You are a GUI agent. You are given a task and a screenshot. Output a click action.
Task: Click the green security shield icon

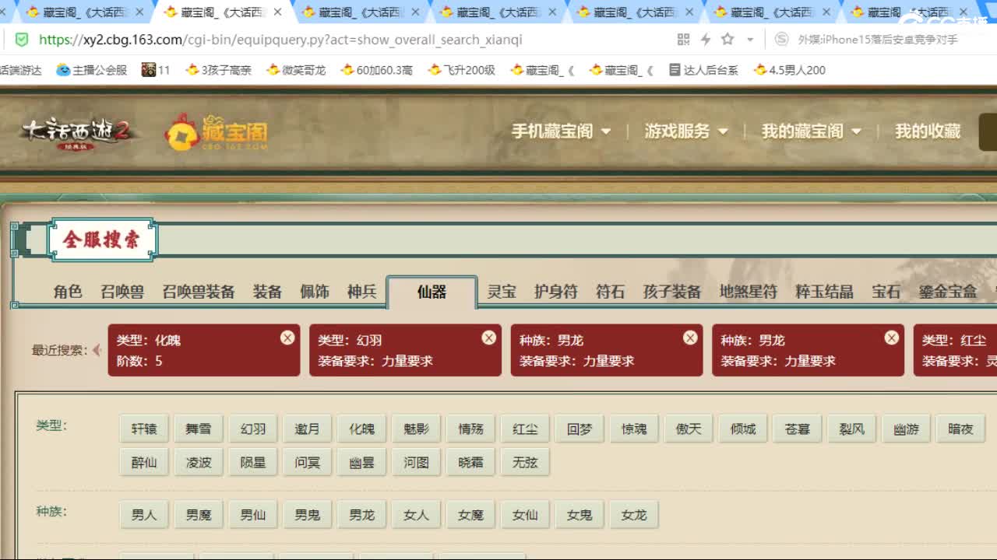[22, 40]
